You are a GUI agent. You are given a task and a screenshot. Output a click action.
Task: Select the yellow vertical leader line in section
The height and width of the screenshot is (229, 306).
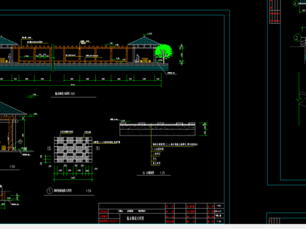pos(151,144)
